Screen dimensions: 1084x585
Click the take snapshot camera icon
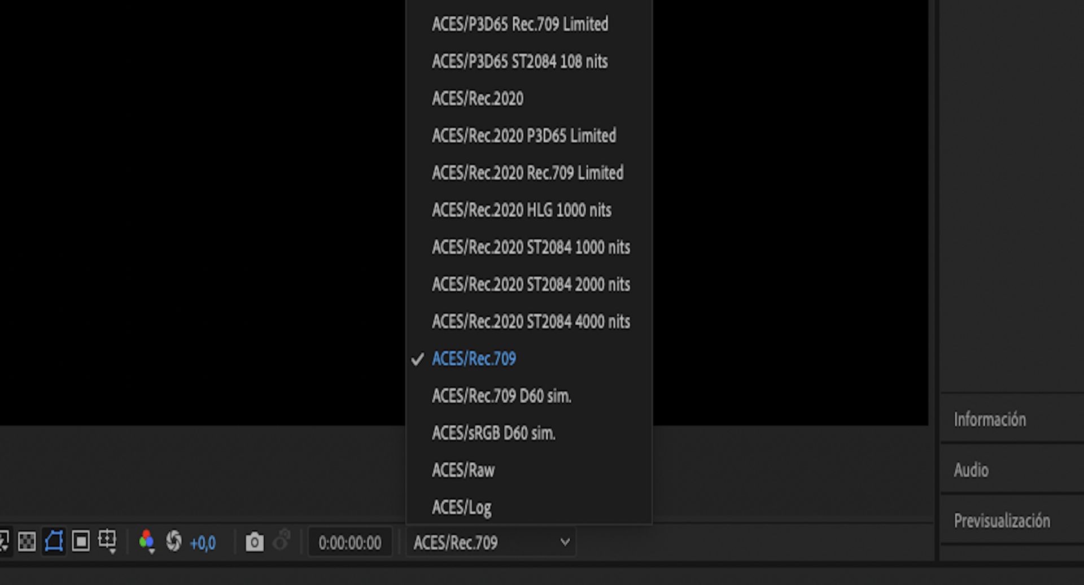click(254, 542)
